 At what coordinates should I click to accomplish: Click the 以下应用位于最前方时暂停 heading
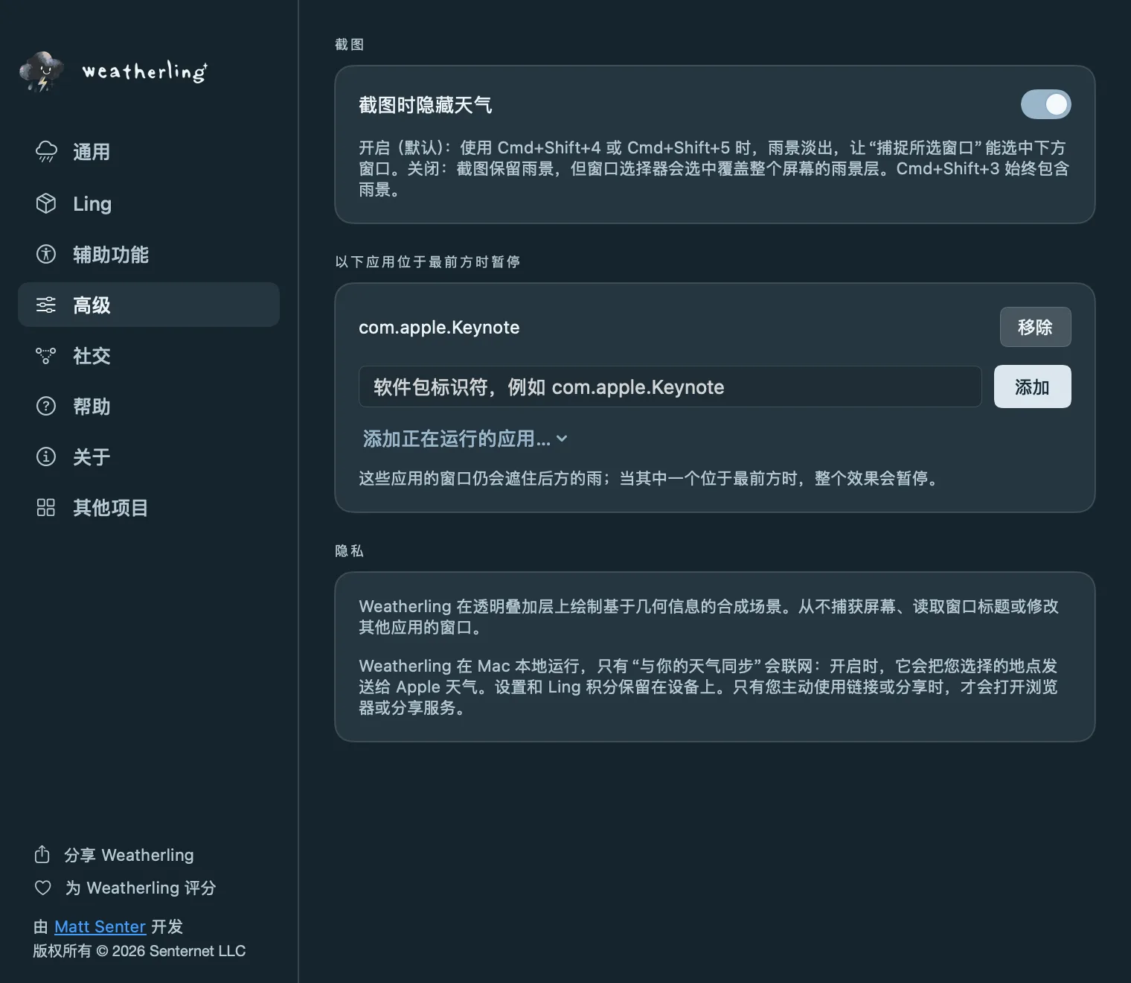(428, 261)
